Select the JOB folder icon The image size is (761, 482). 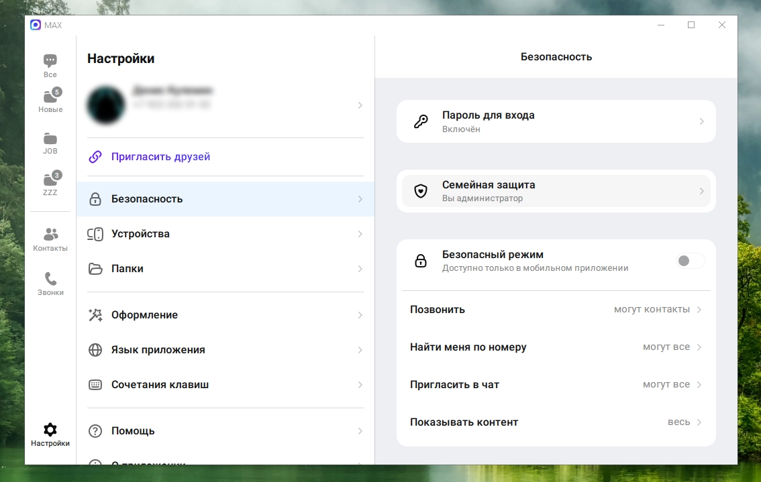(x=50, y=139)
